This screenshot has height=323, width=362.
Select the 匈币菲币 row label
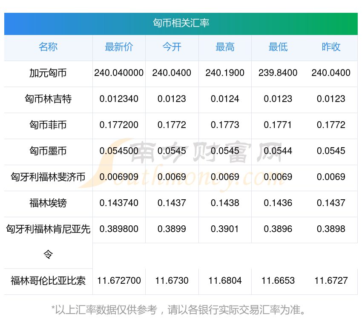click(x=48, y=125)
